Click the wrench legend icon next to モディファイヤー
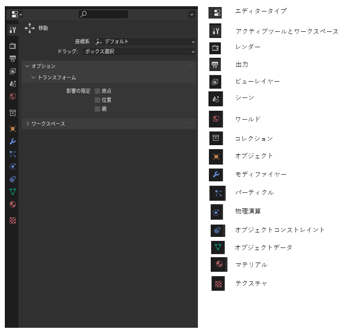 216,175
